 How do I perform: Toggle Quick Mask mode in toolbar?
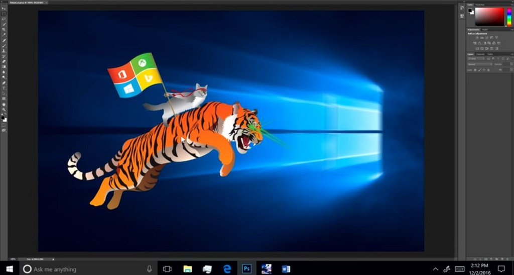tap(4, 125)
